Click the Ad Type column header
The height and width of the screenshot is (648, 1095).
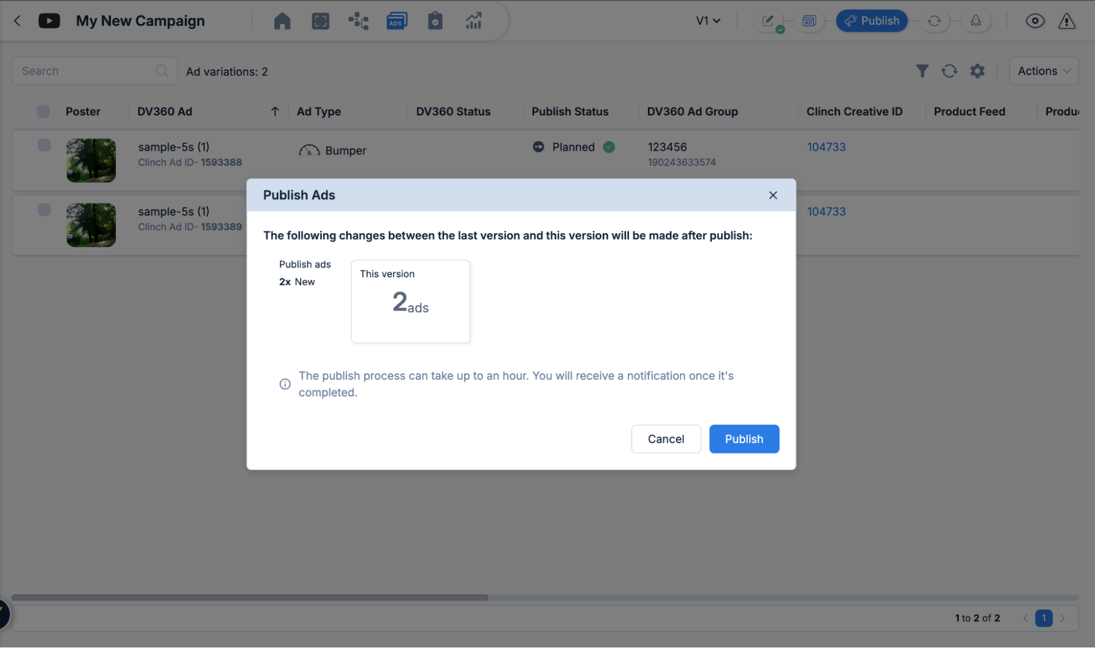(x=319, y=111)
